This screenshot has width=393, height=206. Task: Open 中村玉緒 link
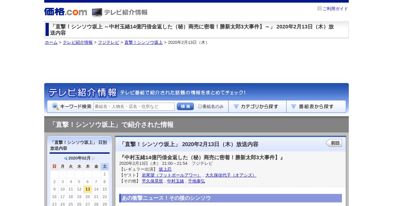click(176, 181)
